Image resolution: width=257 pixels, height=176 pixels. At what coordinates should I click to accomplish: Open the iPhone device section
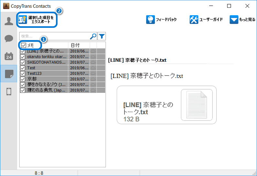9,91
